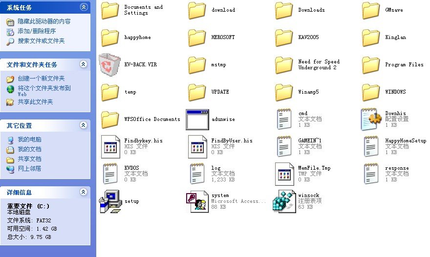Select the system Microsoft Access file icon
The width and height of the screenshot is (430, 257).
pos(197,201)
